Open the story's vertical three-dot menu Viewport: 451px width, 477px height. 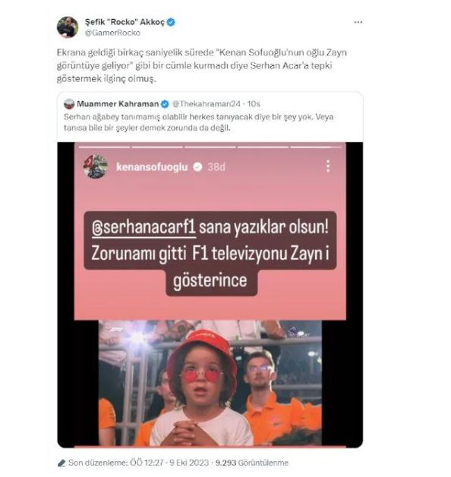[328, 166]
